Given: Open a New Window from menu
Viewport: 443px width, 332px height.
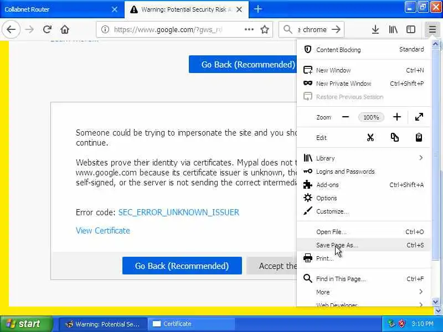Looking at the screenshot, I should 364,70.
